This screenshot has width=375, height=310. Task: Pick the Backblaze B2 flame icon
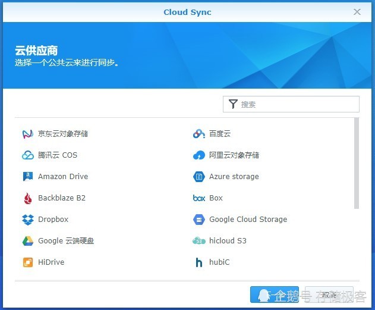click(x=28, y=198)
